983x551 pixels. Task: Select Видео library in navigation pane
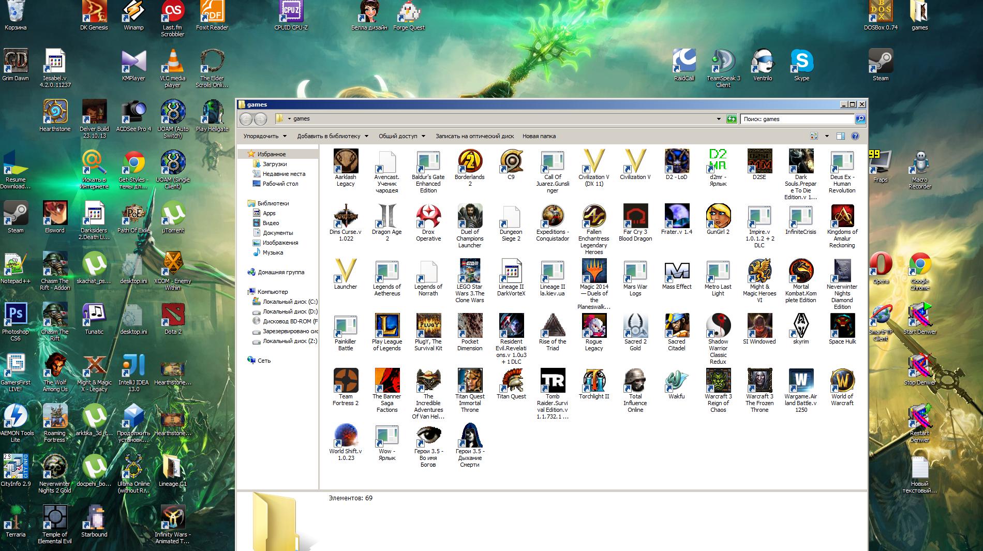tap(271, 223)
